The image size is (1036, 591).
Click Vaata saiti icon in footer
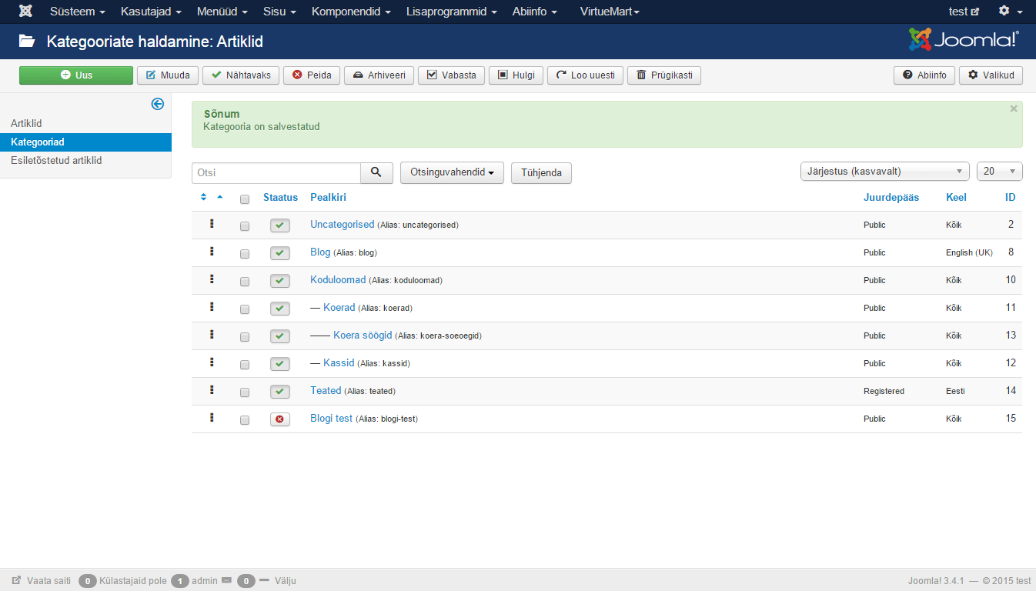(16, 581)
